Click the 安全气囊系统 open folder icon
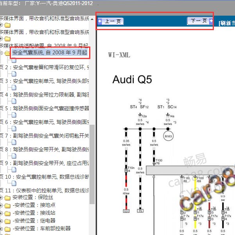 point(7,53)
